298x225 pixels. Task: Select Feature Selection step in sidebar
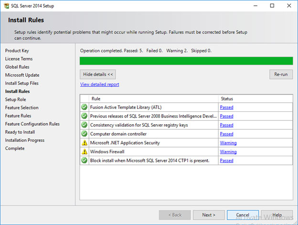pyautogui.click(x=21, y=107)
